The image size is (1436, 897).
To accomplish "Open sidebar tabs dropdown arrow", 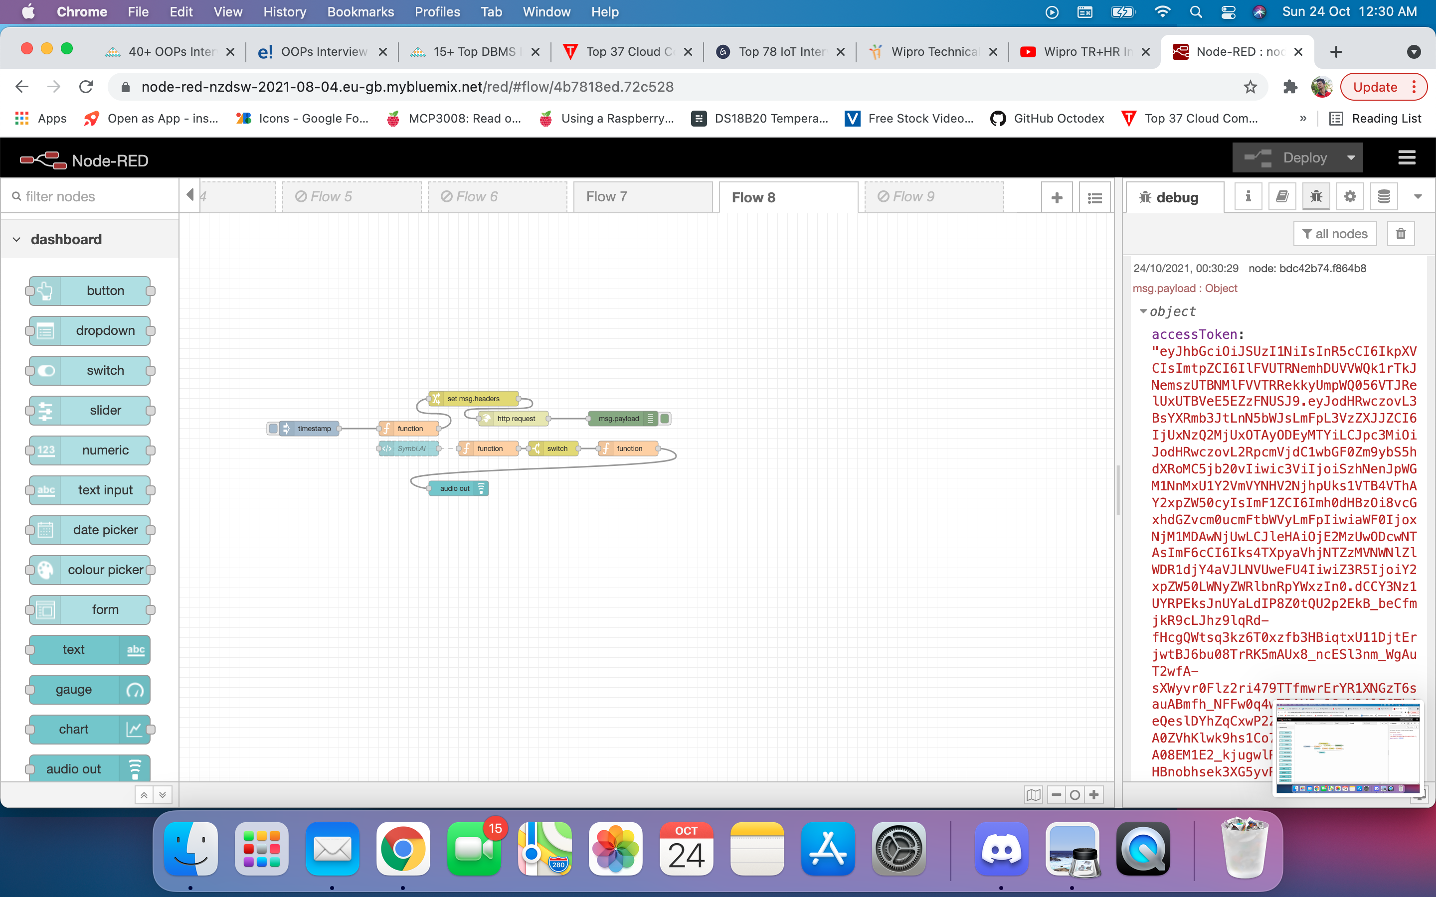I will coord(1418,197).
